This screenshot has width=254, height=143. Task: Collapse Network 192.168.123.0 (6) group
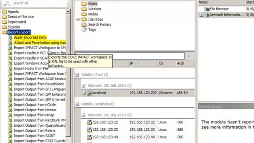point(83,115)
